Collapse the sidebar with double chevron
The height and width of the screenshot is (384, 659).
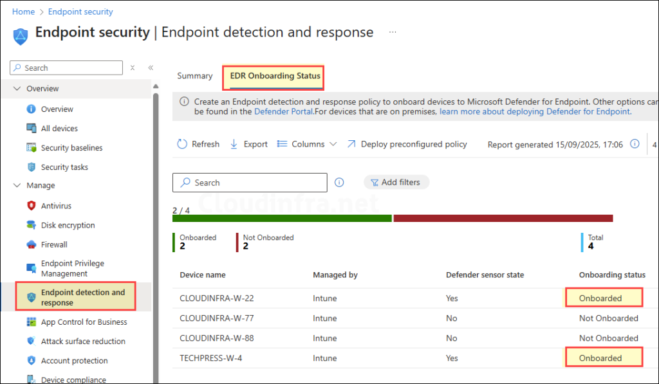(151, 68)
